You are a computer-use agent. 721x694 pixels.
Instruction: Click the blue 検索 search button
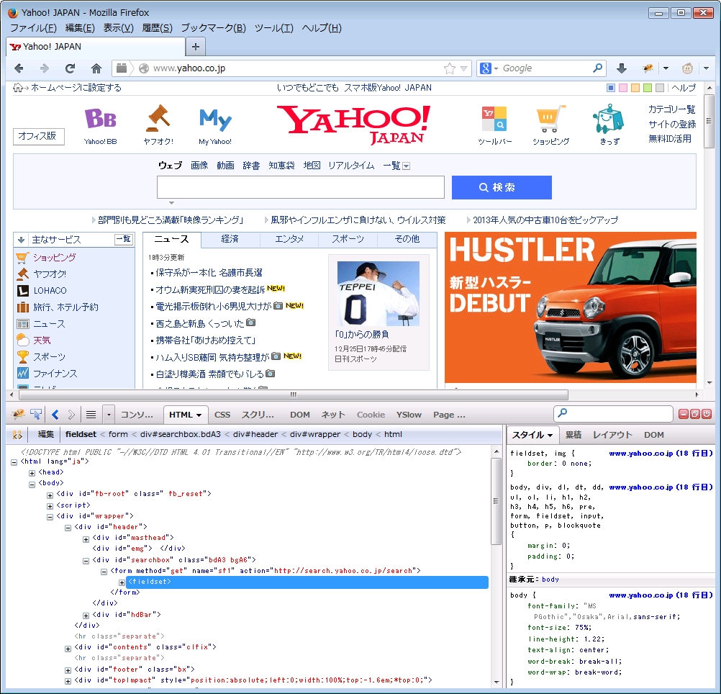(x=502, y=188)
